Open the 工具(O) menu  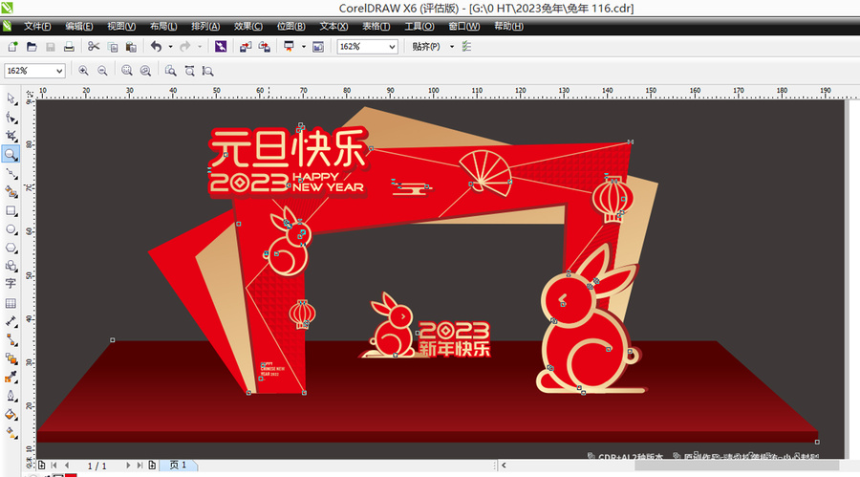coord(419,27)
